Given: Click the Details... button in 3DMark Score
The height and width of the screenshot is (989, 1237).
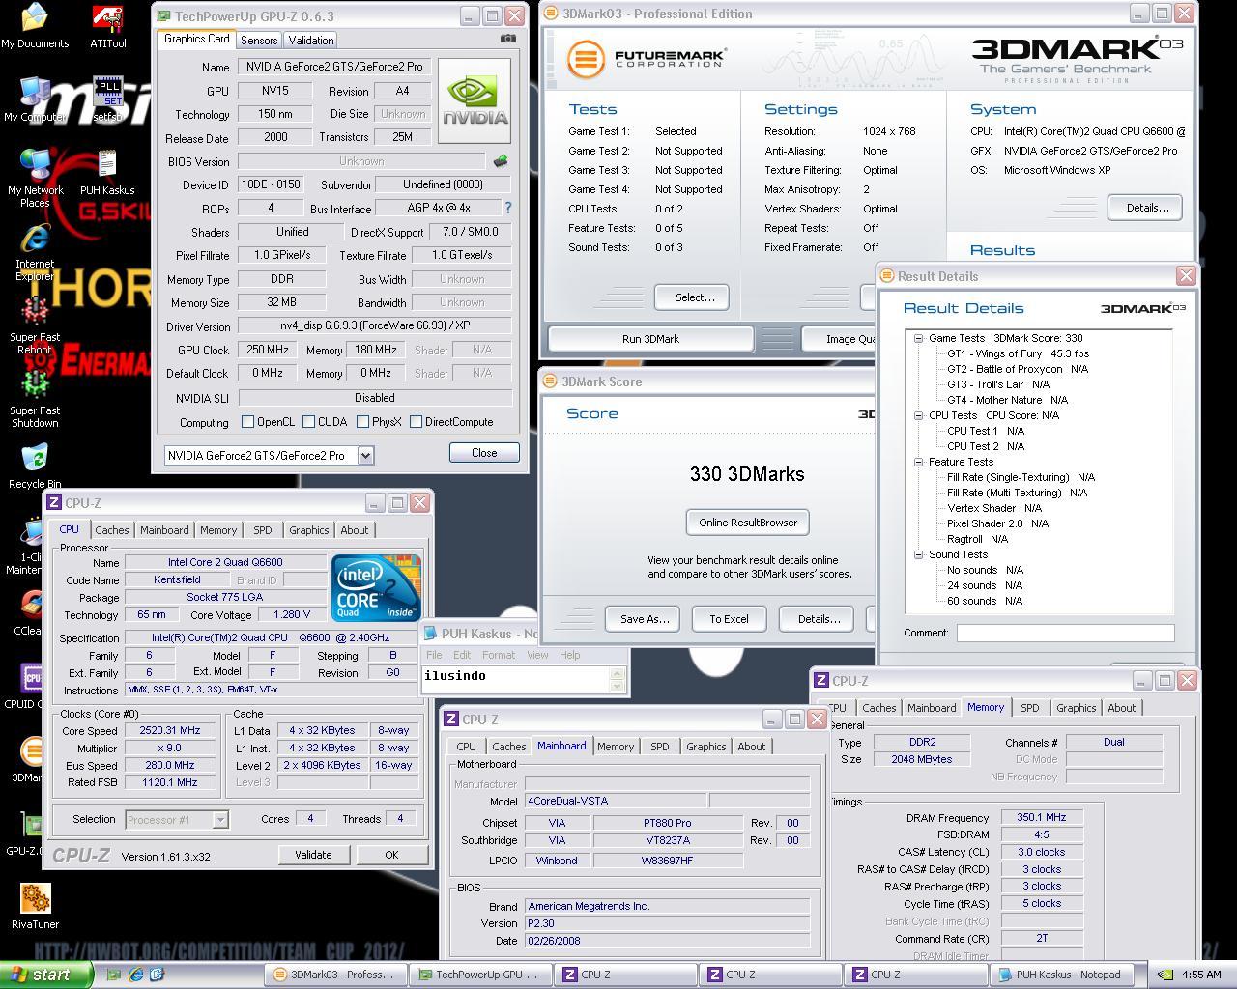Looking at the screenshot, I should [819, 619].
